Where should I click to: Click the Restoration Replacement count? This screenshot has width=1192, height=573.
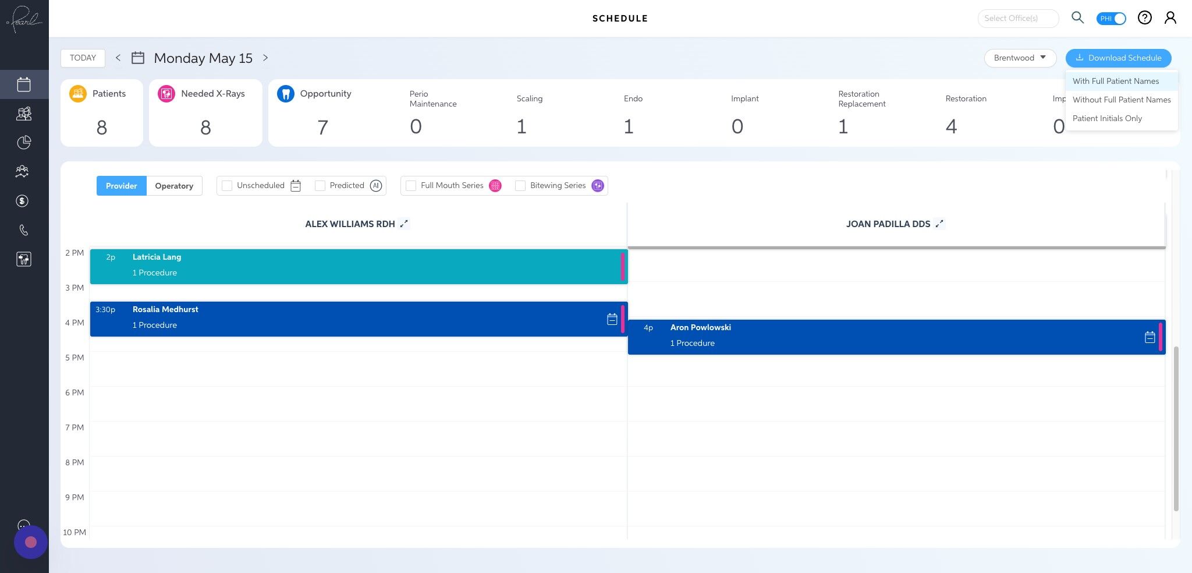[x=843, y=126]
